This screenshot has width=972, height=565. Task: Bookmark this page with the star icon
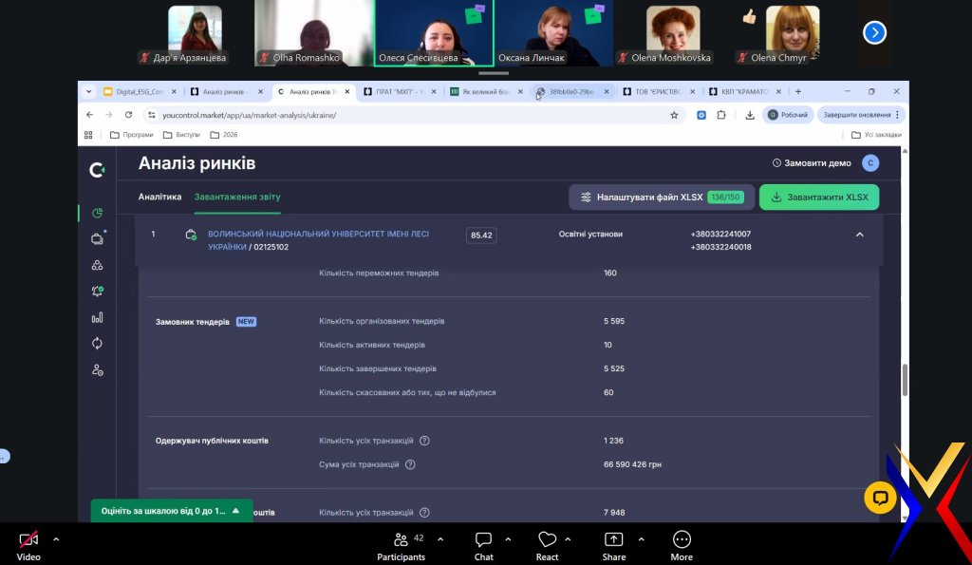point(674,115)
